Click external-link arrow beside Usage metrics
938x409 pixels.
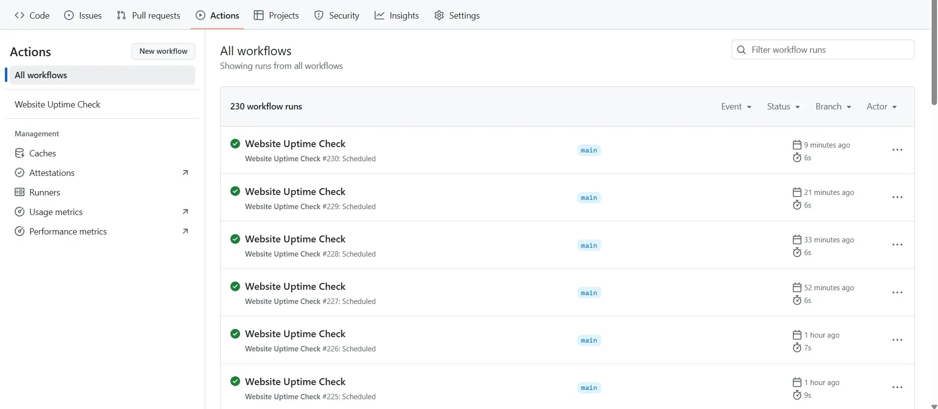coord(185,212)
